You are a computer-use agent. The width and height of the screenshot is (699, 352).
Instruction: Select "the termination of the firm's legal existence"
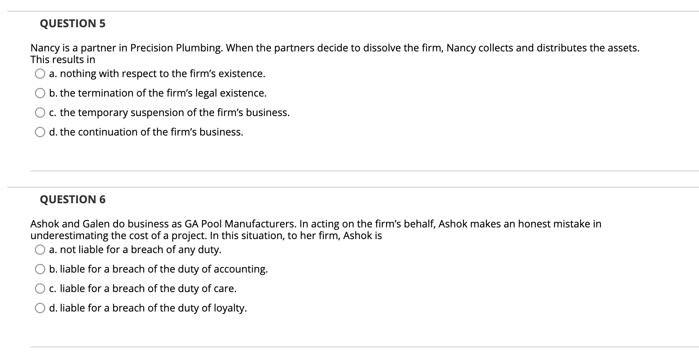pos(40,93)
